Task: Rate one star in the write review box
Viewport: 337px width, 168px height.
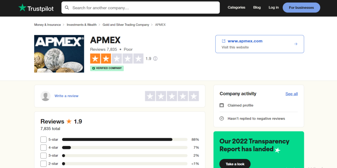Action: (150, 96)
